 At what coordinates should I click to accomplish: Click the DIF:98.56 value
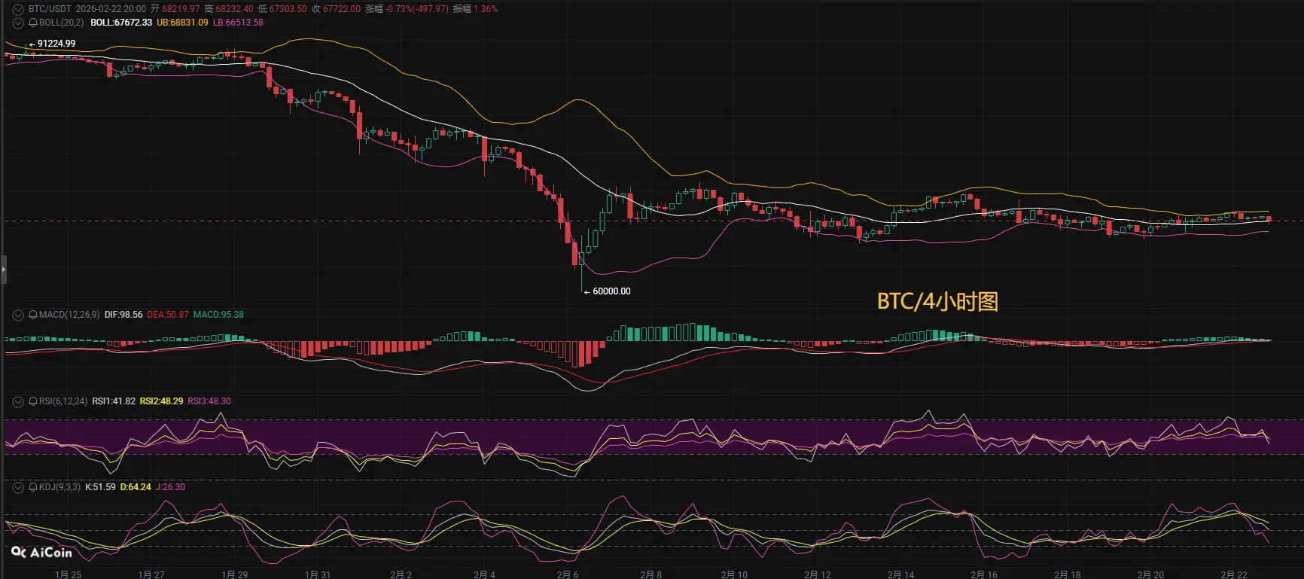coord(123,315)
